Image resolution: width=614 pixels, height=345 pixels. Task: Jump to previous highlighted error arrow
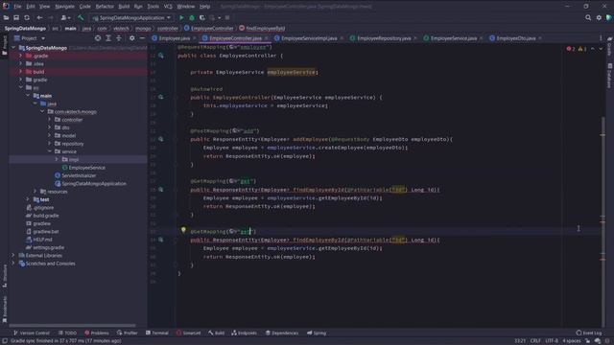click(x=593, y=49)
